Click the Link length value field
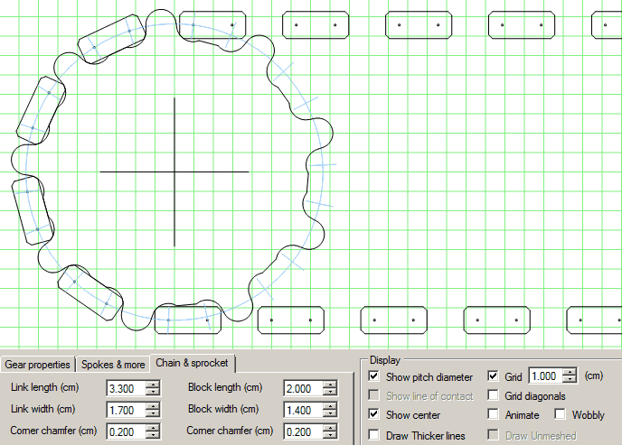The height and width of the screenshot is (445, 622). coord(125,388)
